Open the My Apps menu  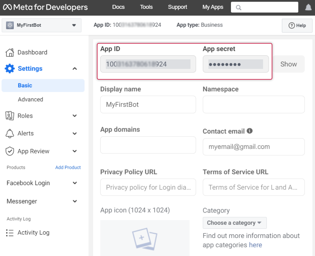213,7
